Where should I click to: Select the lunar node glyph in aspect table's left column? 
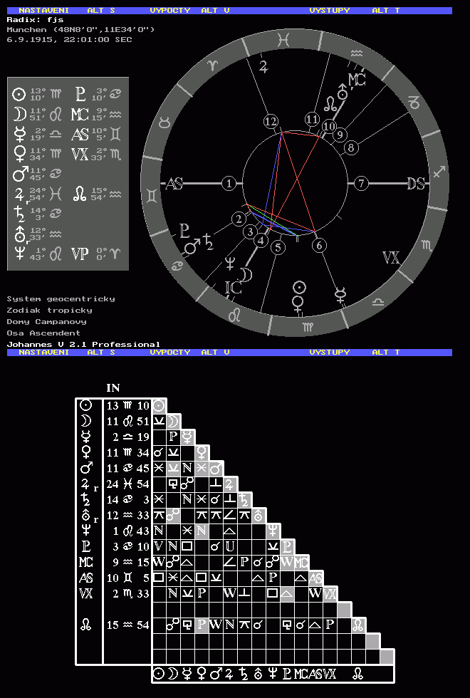[85, 625]
